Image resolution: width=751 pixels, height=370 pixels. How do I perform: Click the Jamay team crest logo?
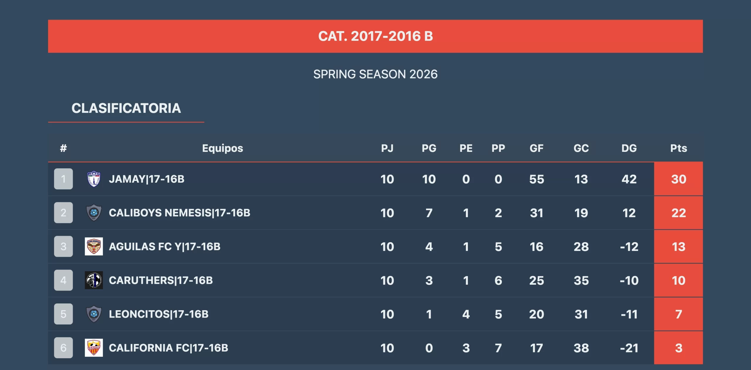pyautogui.click(x=94, y=179)
